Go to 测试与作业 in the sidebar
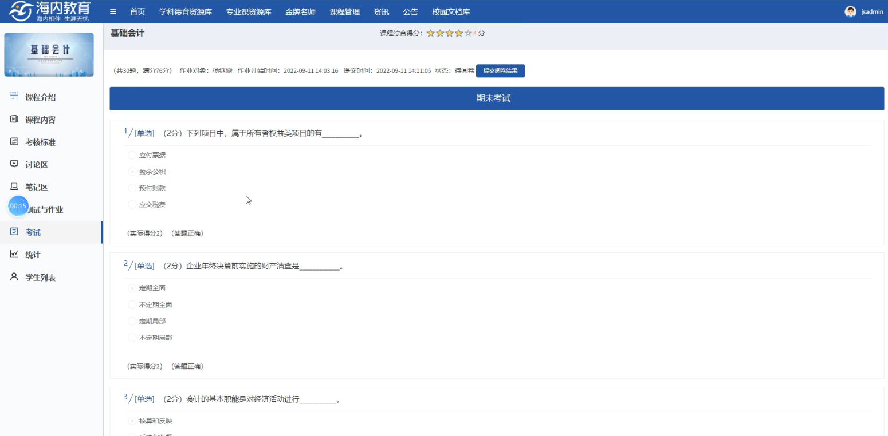This screenshot has width=888, height=436. click(x=45, y=209)
